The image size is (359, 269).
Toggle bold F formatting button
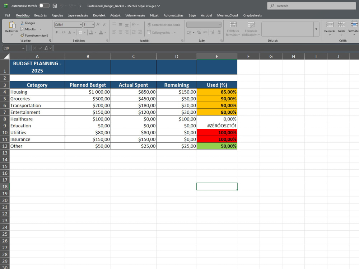click(x=57, y=32)
